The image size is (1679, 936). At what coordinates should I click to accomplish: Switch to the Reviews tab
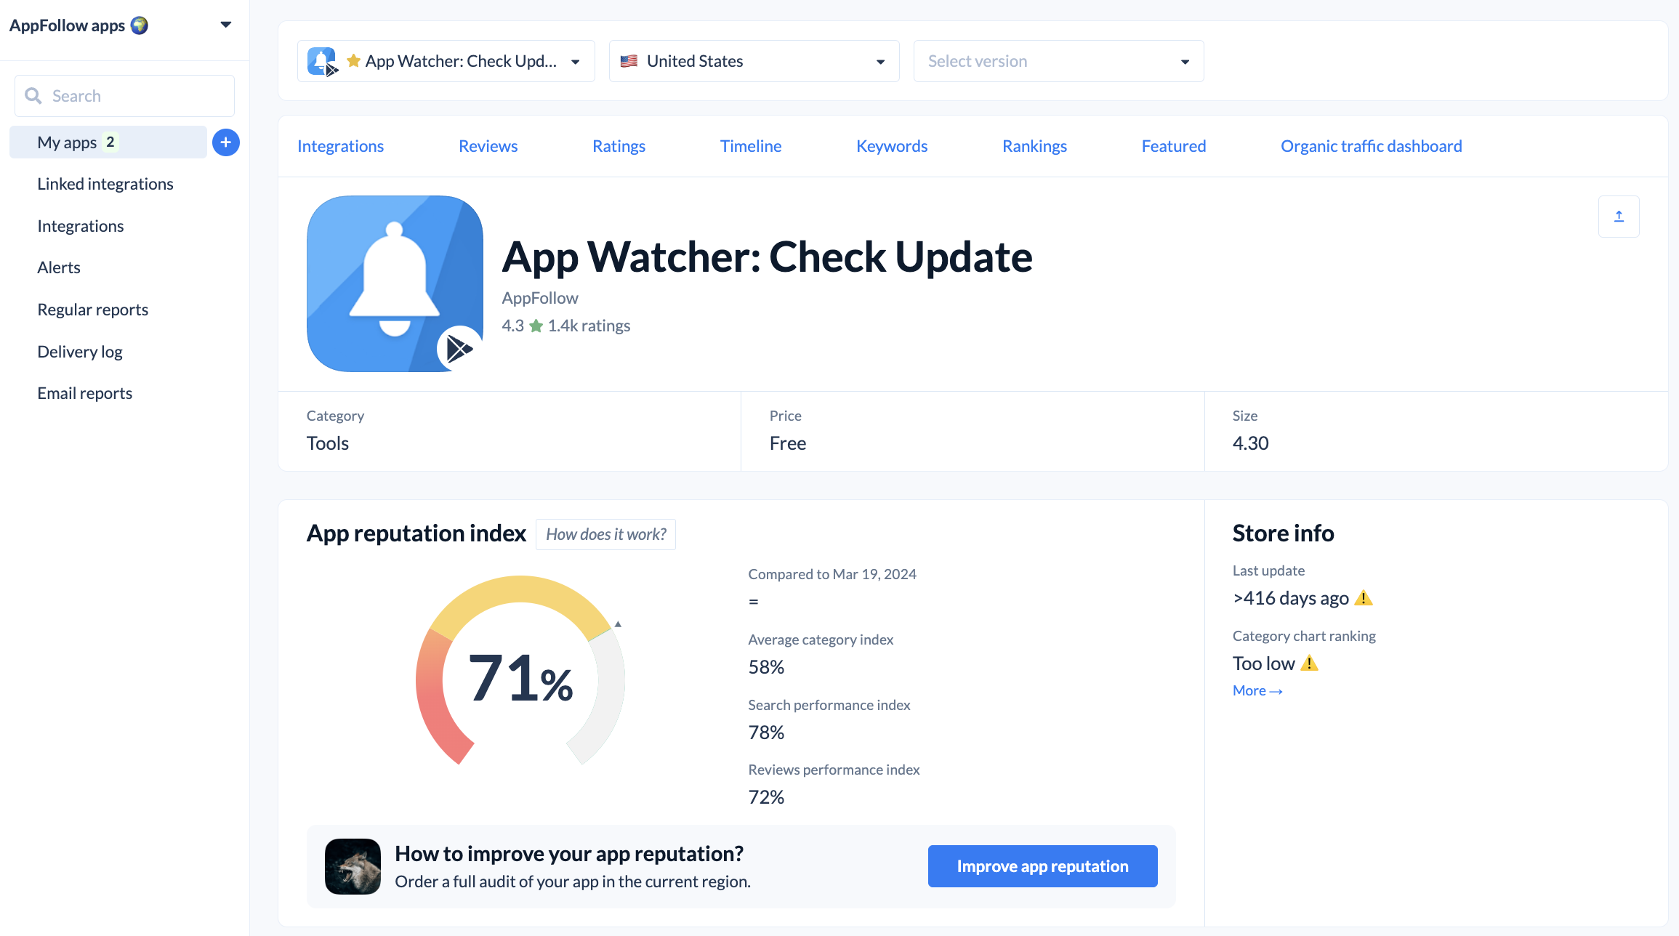(x=488, y=145)
